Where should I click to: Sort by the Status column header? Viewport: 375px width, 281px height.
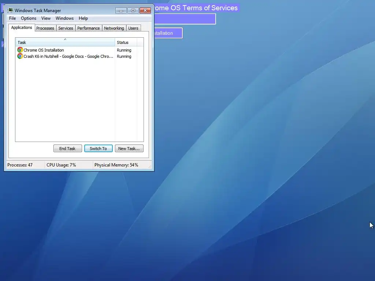(126, 42)
